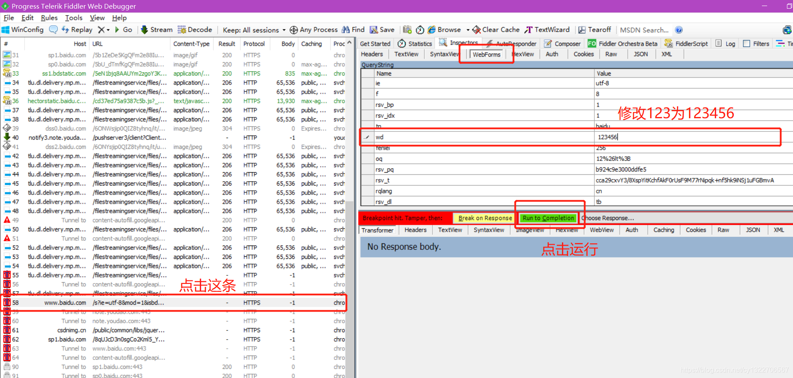Click the camera screenshot icon
The image size is (793, 378).
(x=407, y=30)
